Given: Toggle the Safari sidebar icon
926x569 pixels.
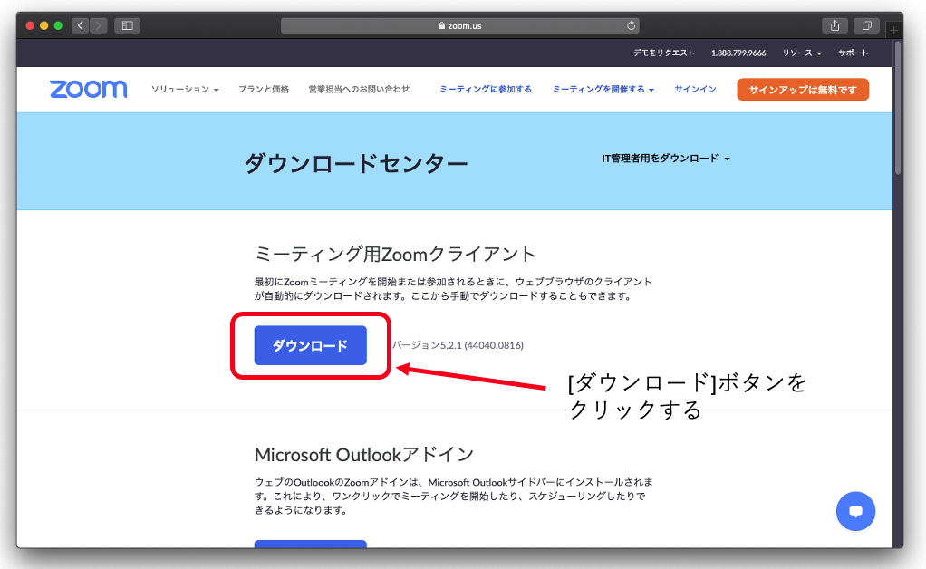Looking at the screenshot, I should pyautogui.click(x=127, y=25).
